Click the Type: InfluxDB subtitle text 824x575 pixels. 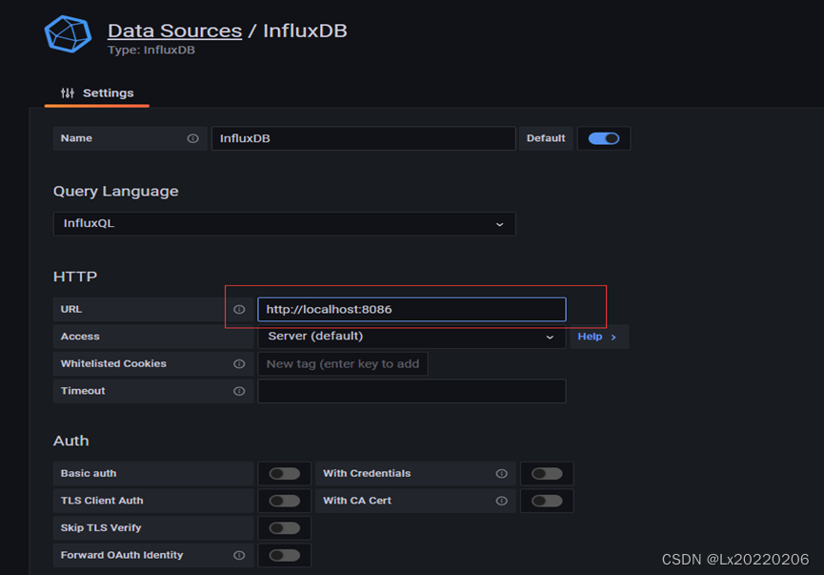click(151, 50)
